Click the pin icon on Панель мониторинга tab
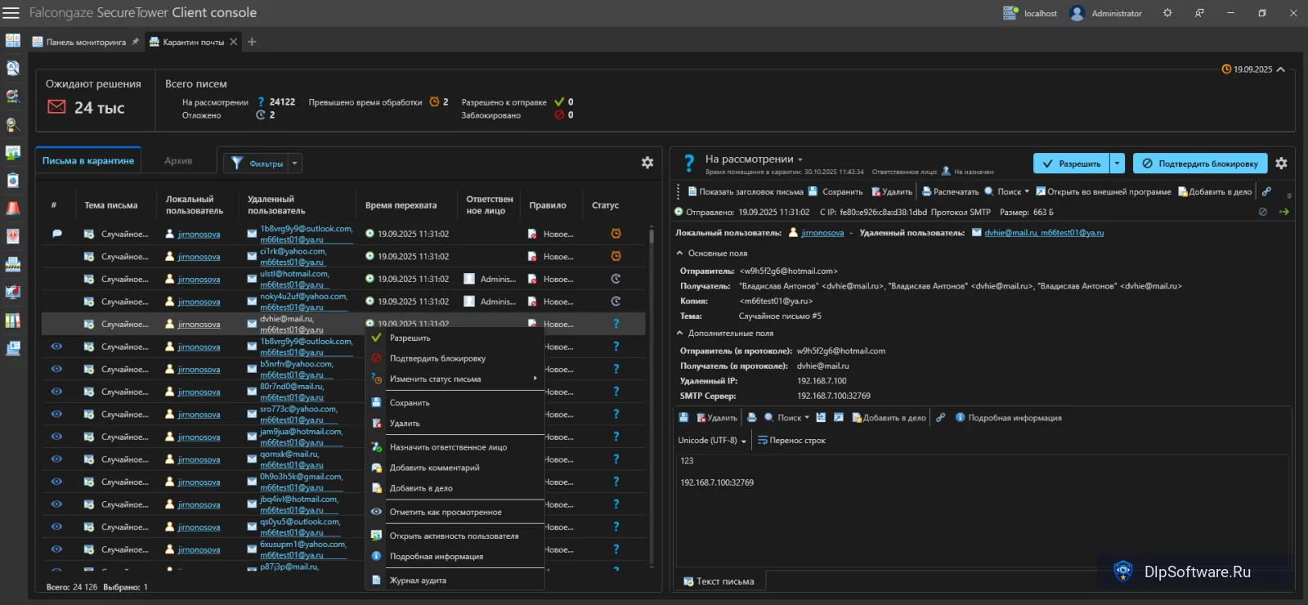The image size is (1308, 605). 136,42
